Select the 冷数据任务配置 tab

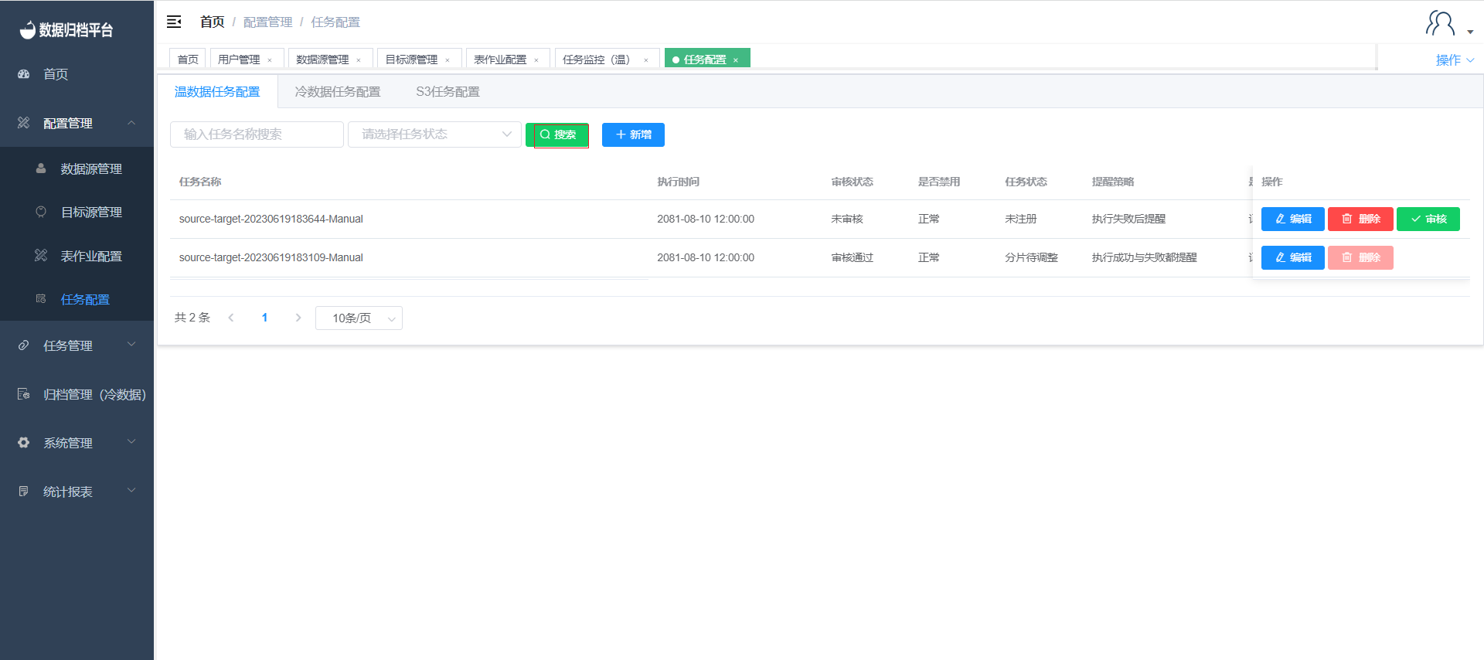coord(338,91)
